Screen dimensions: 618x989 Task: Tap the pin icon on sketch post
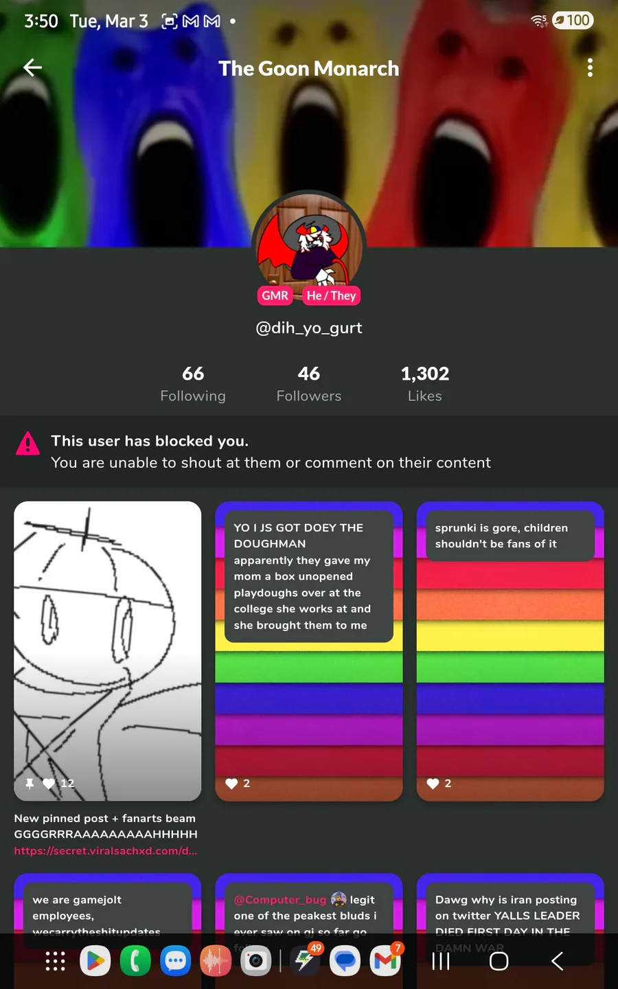(x=30, y=784)
